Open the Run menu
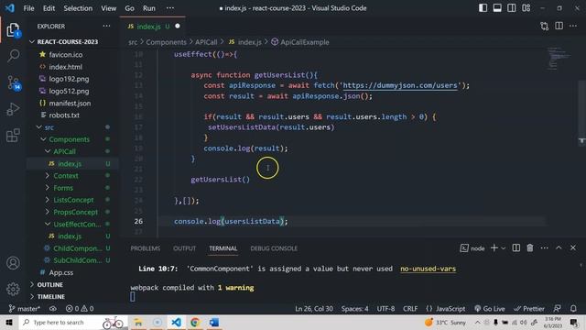Screen dimensions: 586x330 [x=148, y=8]
